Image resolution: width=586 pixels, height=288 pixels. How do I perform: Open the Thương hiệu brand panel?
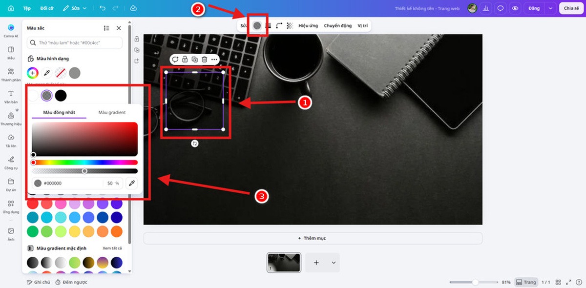11,119
